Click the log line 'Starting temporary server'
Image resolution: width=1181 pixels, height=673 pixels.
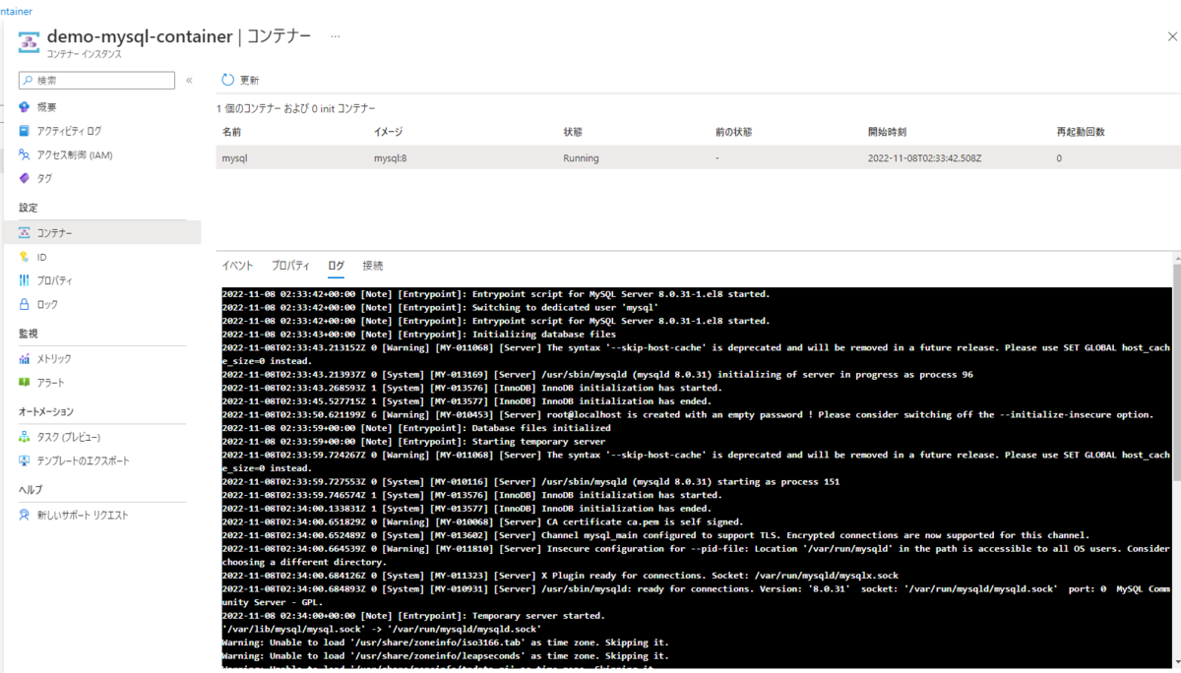414,442
